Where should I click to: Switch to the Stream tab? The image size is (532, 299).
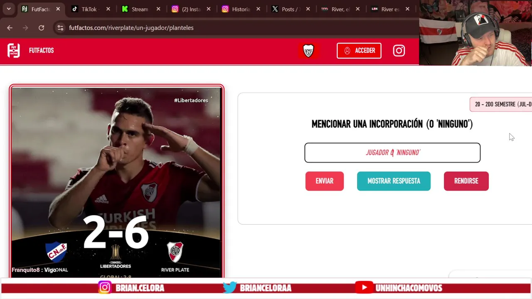coord(139,9)
